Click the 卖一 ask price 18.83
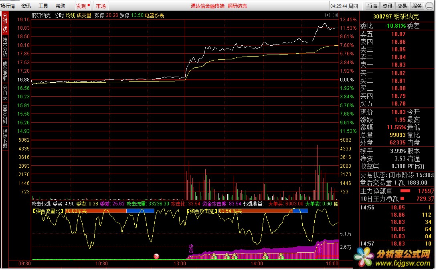Viewport: 437px width, 270px height. click(x=398, y=65)
